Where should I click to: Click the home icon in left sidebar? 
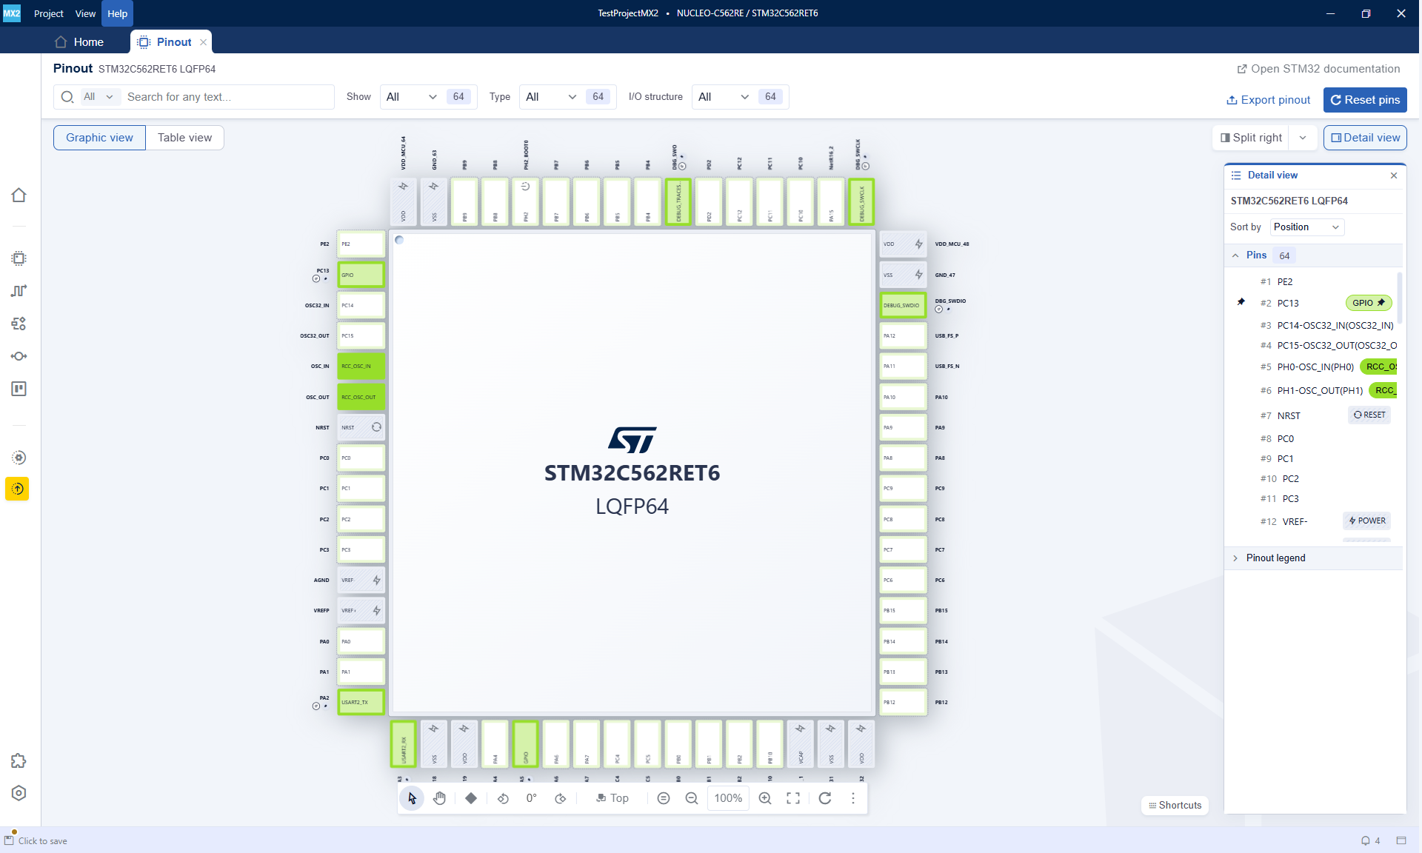[19, 195]
